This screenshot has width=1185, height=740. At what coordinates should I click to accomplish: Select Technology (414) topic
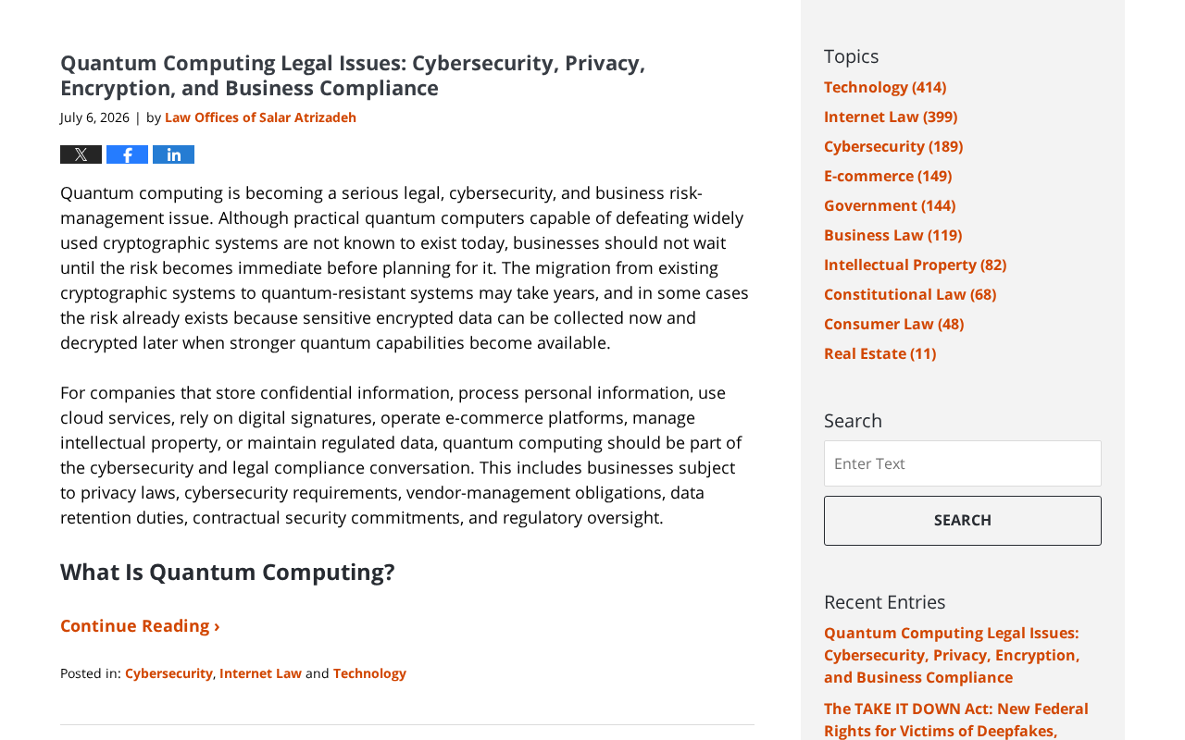point(885,87)
